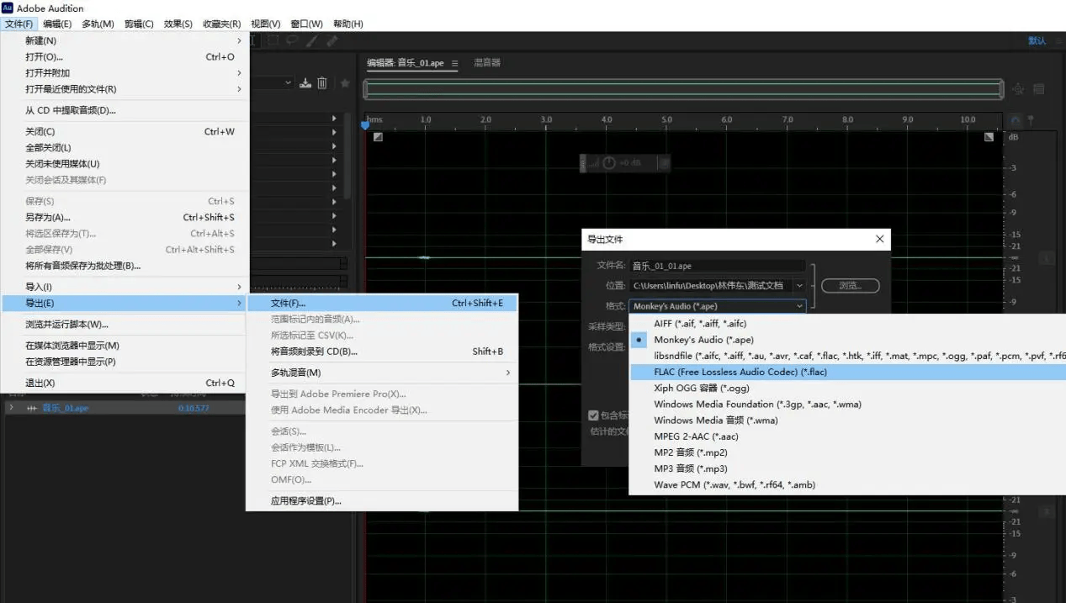Select the lasso selection tool icon

click(x=293, y=40)
